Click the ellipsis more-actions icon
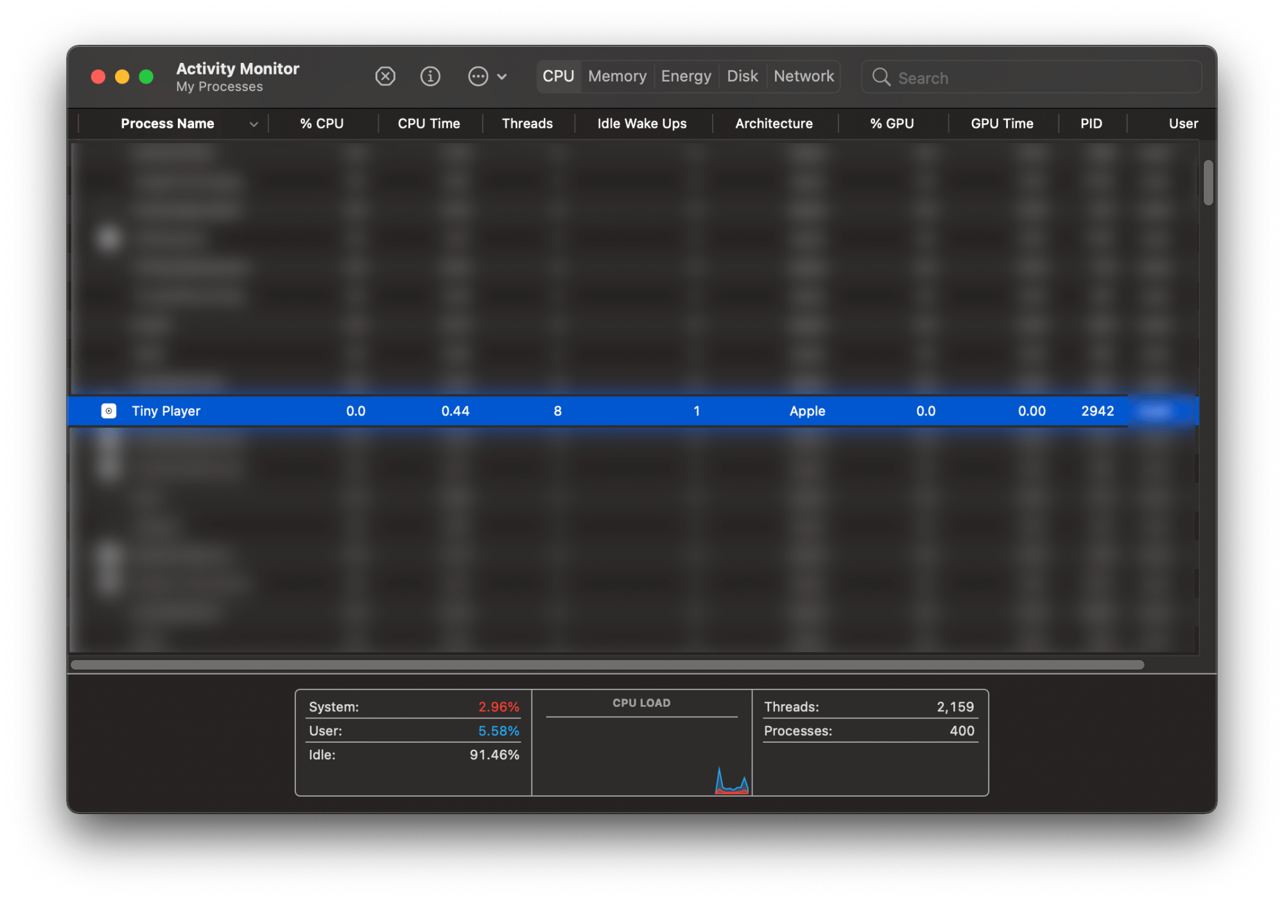Viewport: 1284px width, 902px height. pyautogui.click(x=478, y=76)
